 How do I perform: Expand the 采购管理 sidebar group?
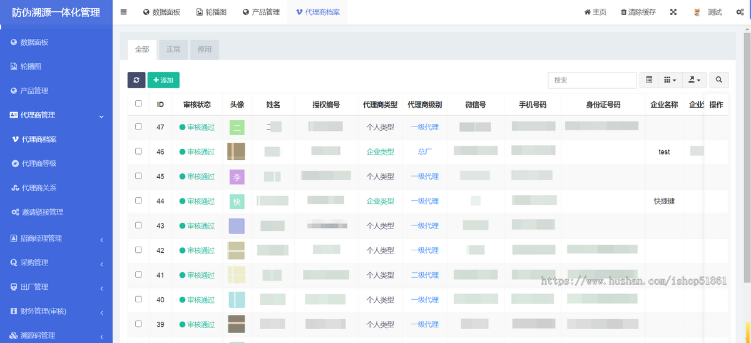pos(56,263)
